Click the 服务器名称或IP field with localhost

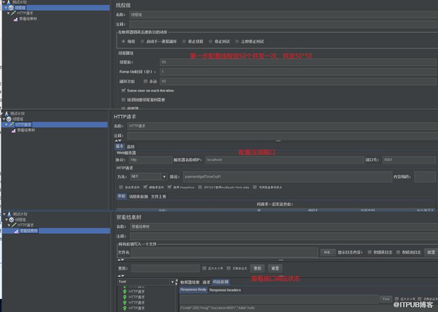tap(284, 160)
